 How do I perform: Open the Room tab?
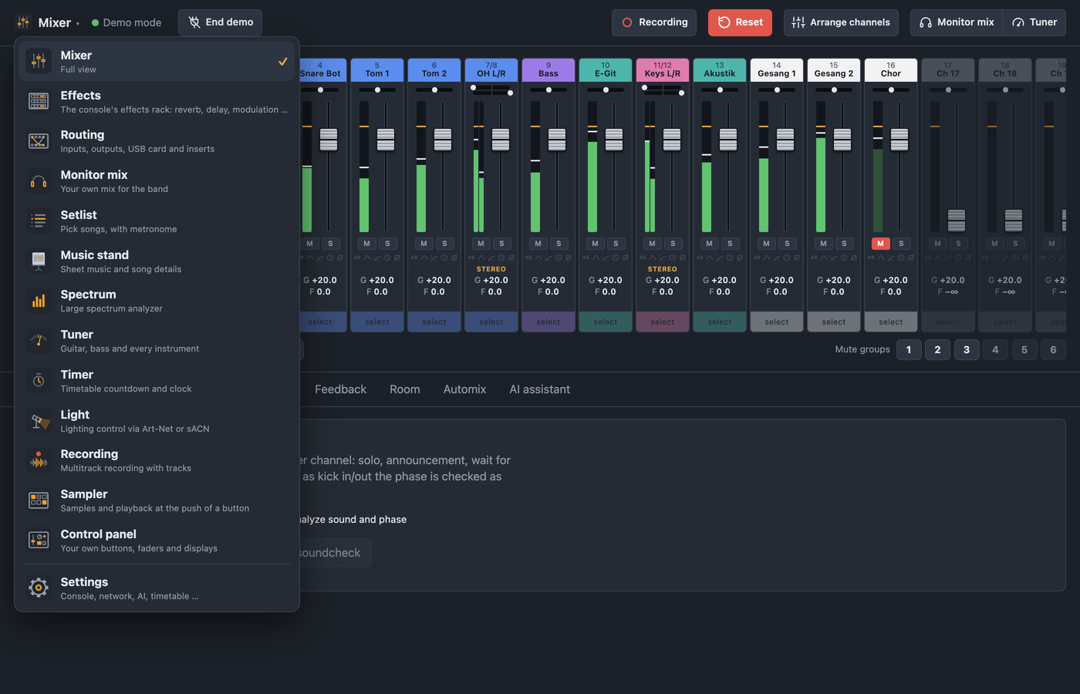405,389
